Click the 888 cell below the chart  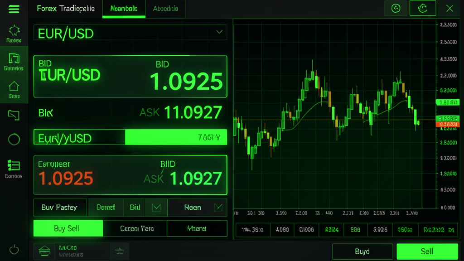point(355,230)
